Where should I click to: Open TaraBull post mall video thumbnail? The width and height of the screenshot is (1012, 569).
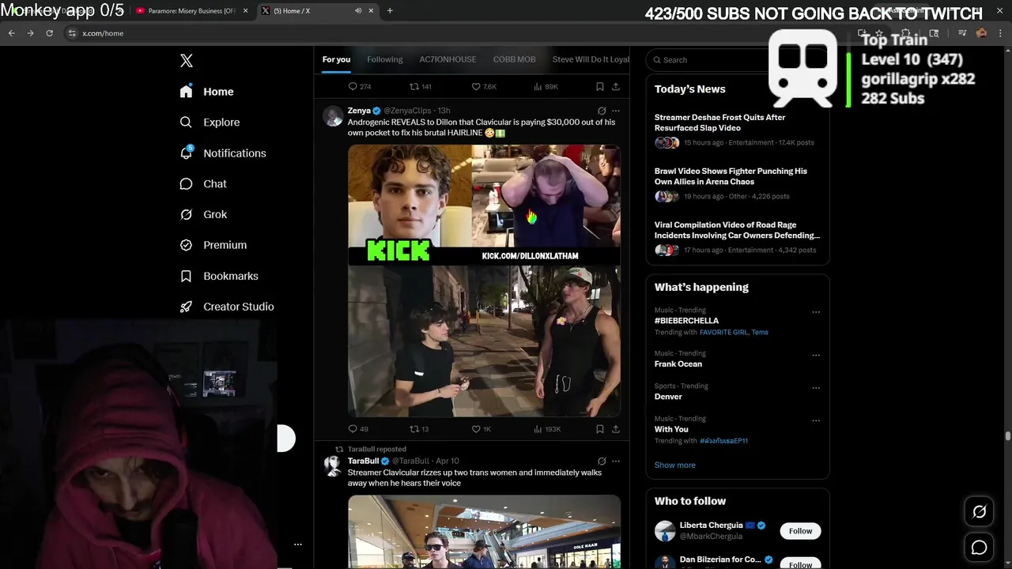tap(484, 532)
